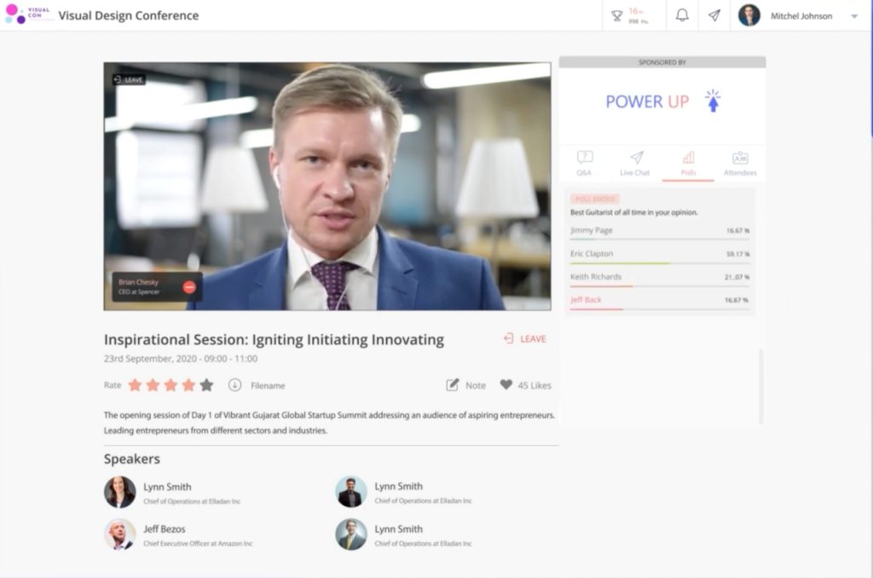873x578 pixels.
Task: Switch to the Live Chat tab
Action: pos(635,164)
